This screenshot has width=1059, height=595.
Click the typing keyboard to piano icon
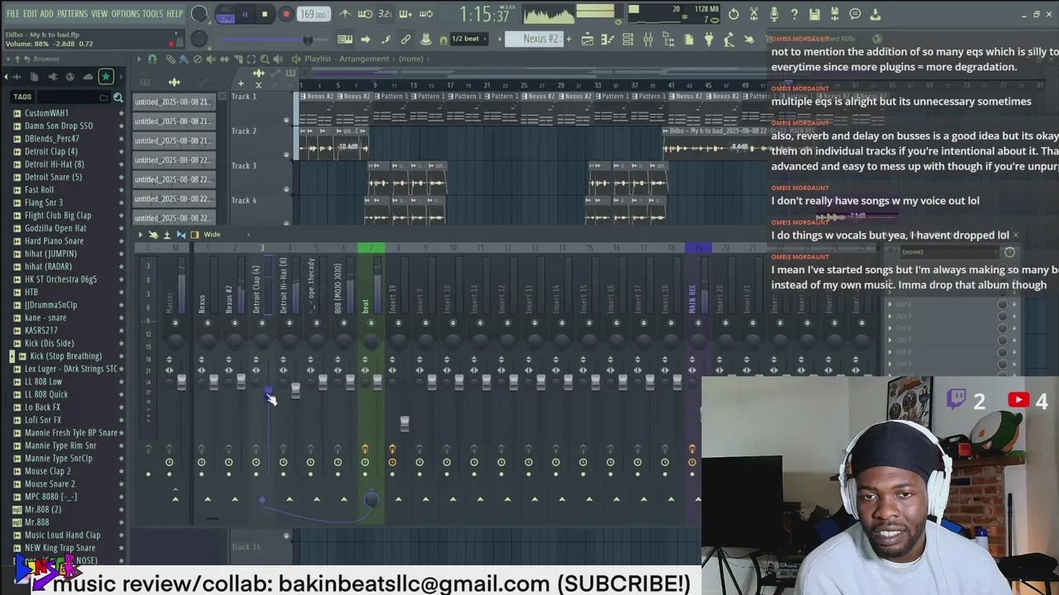[345, 39]
